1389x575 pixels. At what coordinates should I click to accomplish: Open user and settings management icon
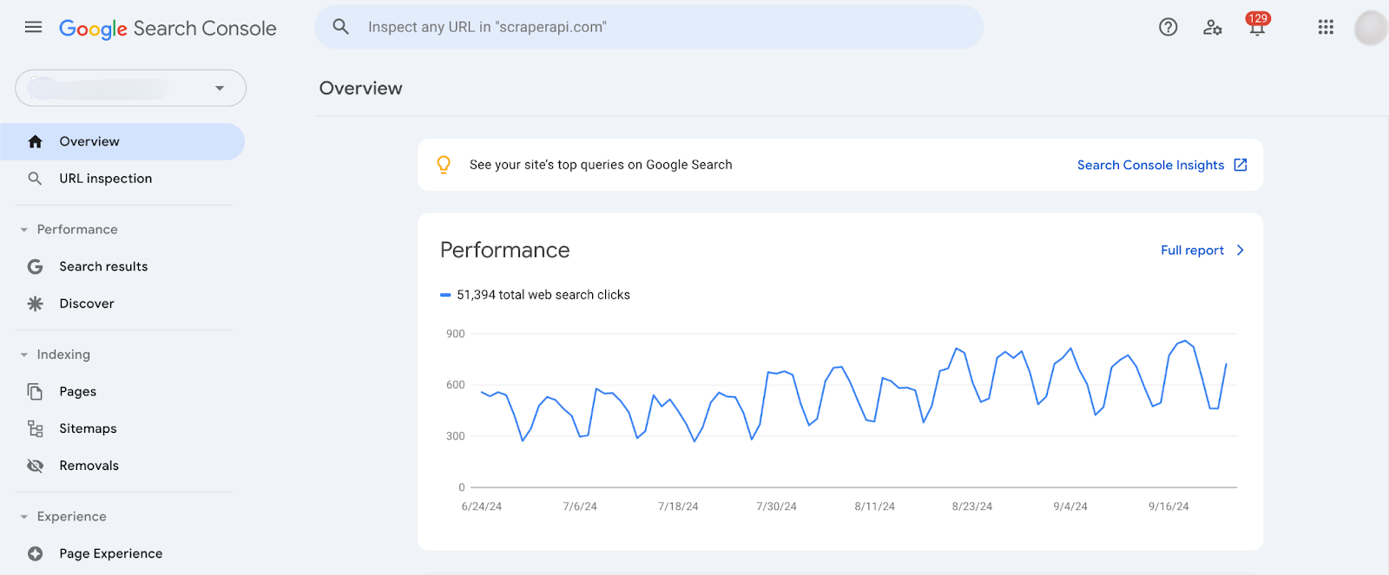point(1213,28)
